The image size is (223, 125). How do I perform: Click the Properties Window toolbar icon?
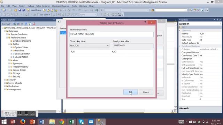[x=195, y=10]
